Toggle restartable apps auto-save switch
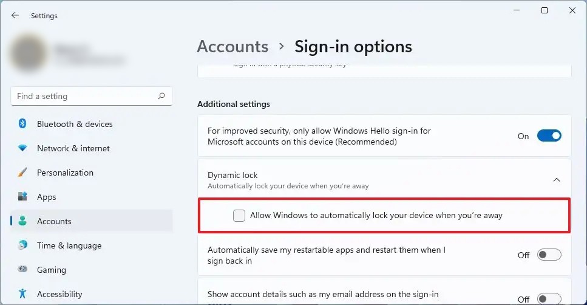The width and height of the screenshot is (587, 305). point(549,255)
